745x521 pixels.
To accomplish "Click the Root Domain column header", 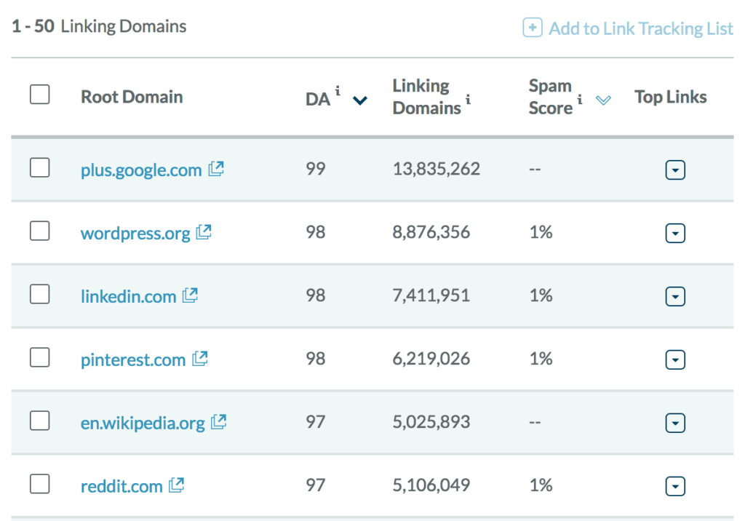I will coord(132,97).
